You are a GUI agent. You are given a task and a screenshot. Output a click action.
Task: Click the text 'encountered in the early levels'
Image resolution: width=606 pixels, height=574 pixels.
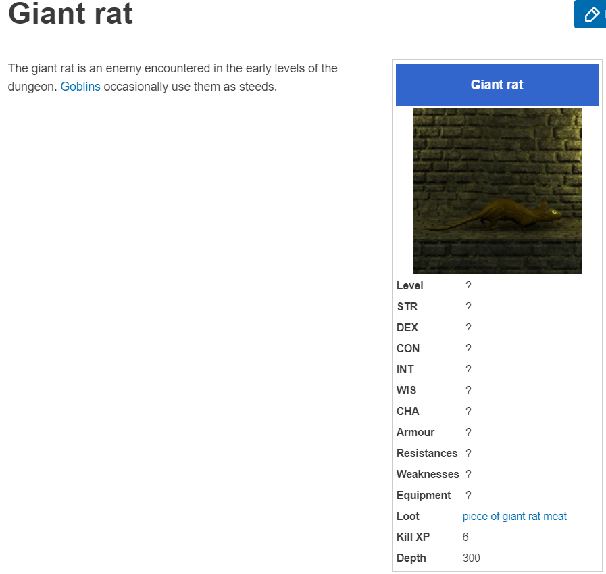pos(224,68)
